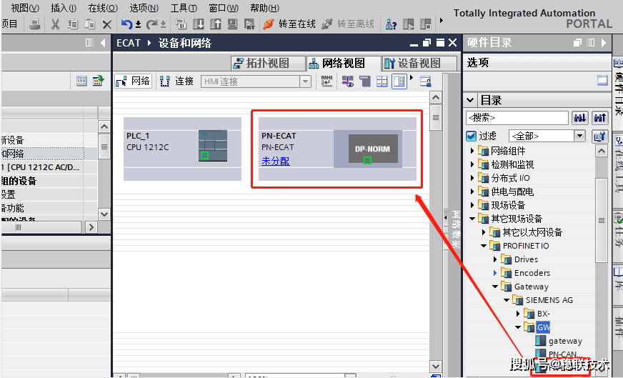Viewport: 623px width, 378px height.
Task: Click the project tree horizontal scroll right arrow
Action: (x=91, y=227)
